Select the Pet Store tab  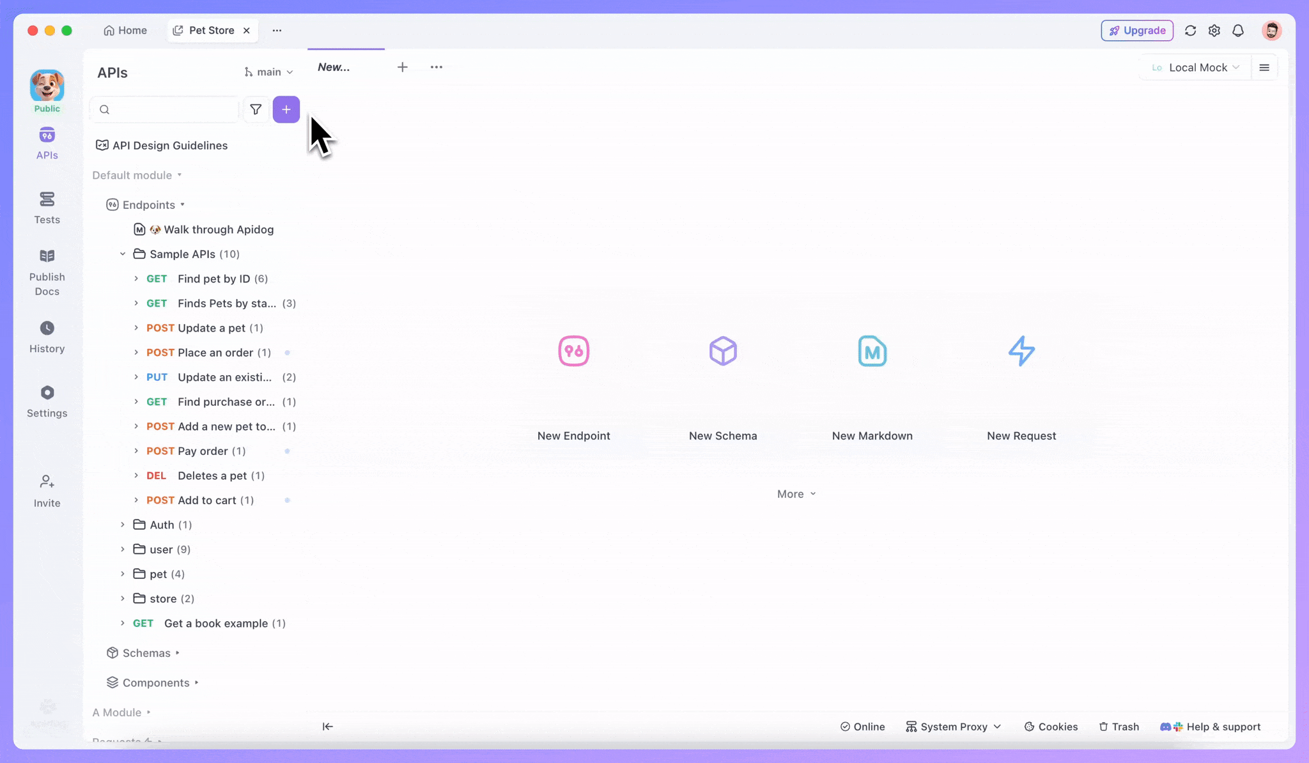click(x=211, y=30)
